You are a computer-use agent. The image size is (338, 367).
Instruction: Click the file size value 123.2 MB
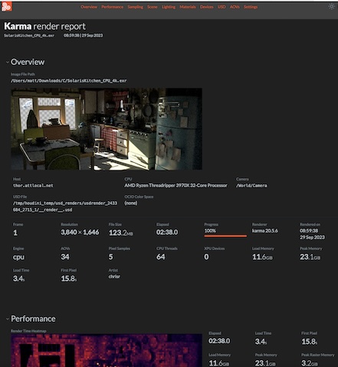click(121, 232)
